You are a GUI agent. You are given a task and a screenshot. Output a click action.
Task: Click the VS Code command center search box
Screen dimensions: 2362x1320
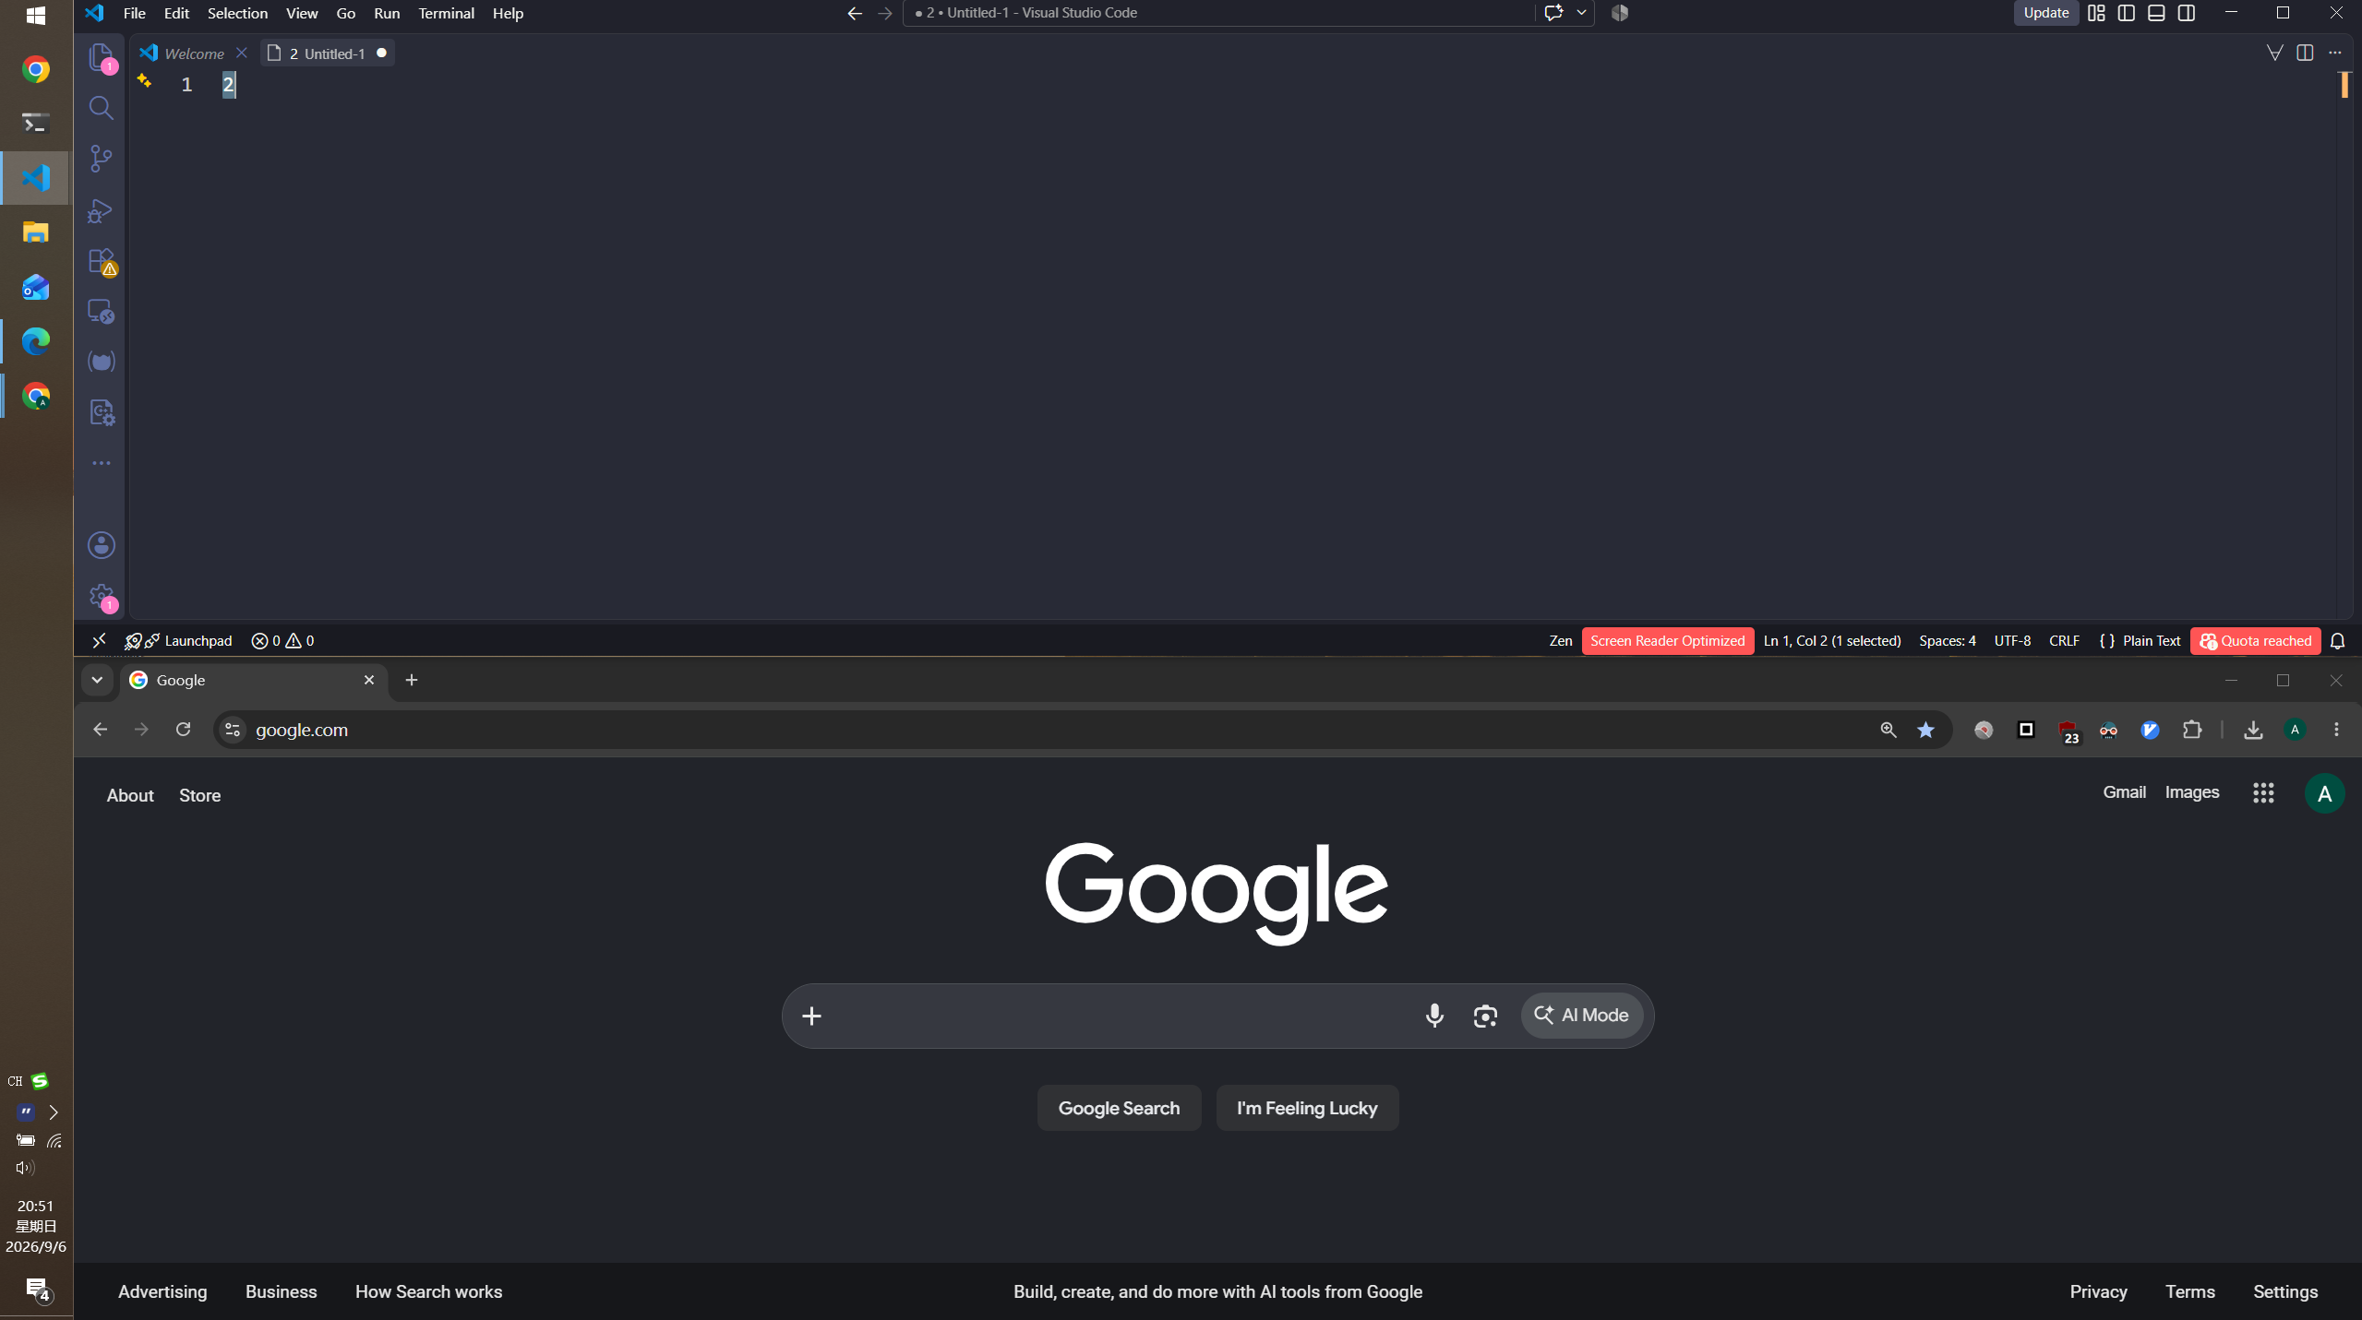(1217, 13)
